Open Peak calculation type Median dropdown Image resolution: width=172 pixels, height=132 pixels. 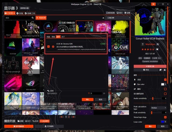[159, 108]
